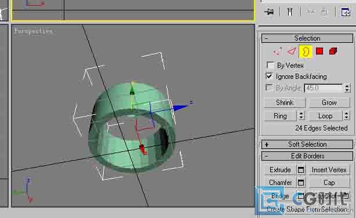Screen dimensions: 356x218
Task: Click Remove Modifier icon in stack toolbar
Action: pos(325,12)
